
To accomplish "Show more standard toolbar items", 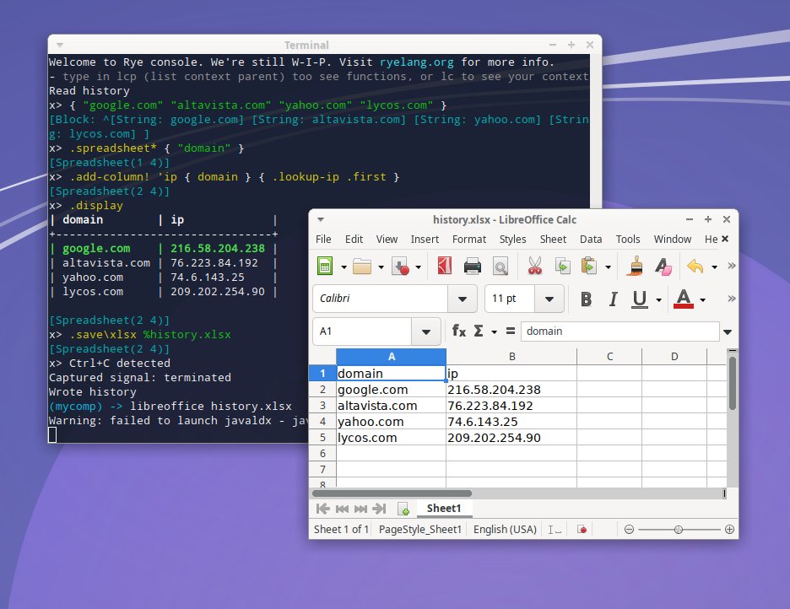I will point(732,265).
